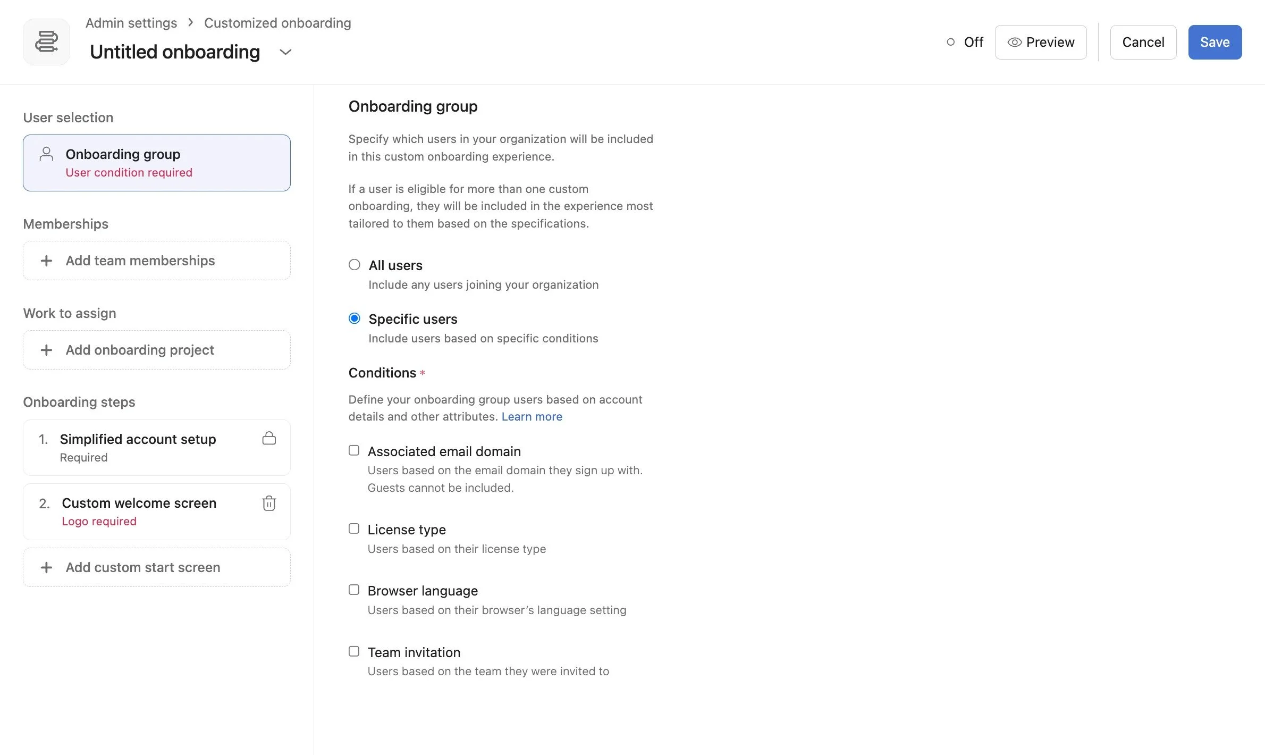The height and width of the screenshot is (755, 1265).
Task: Click the plus icon to add custom start screen
Action: pos(46,567)
